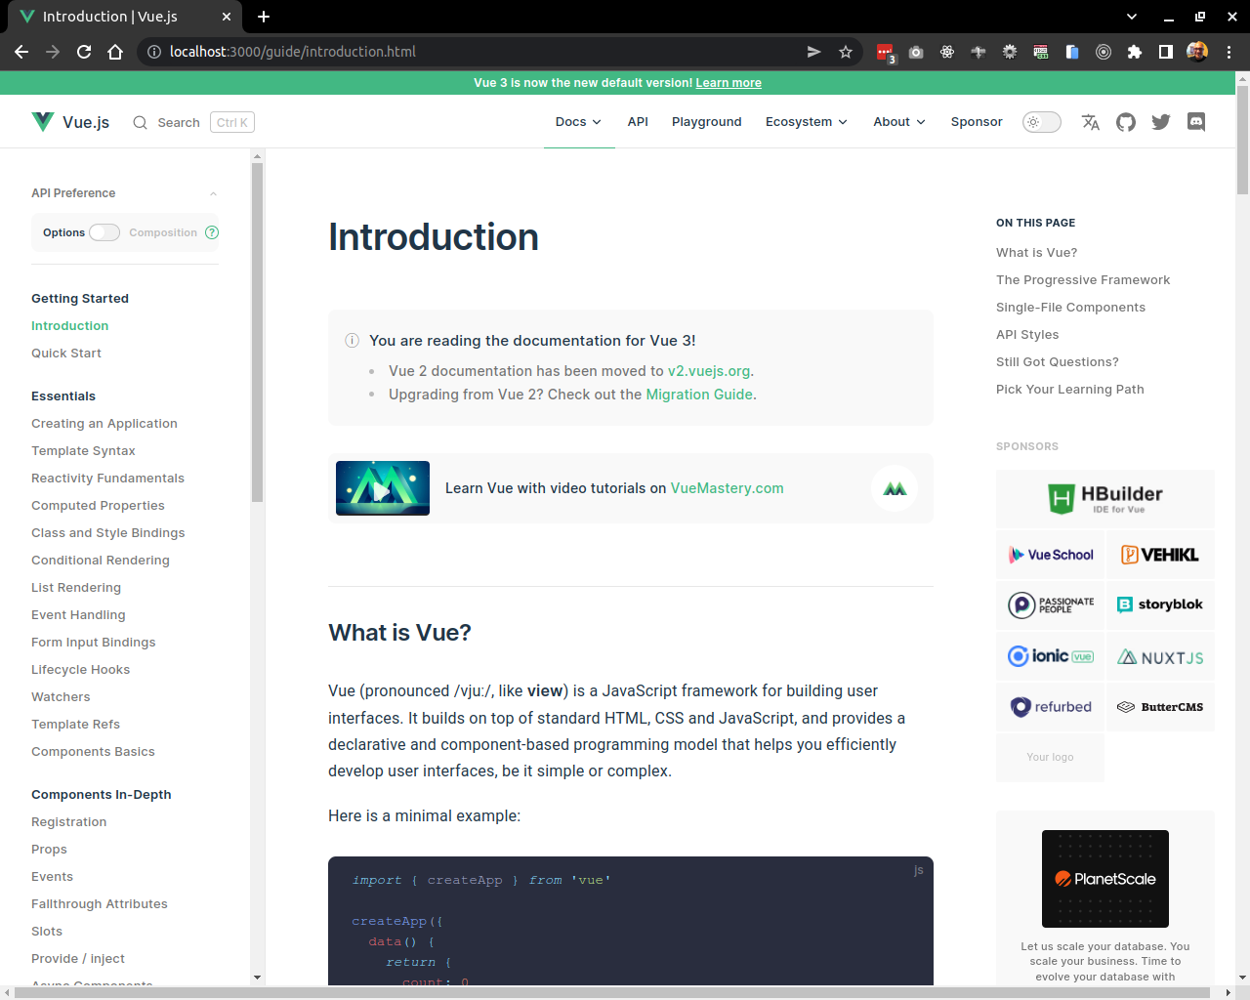
Task: Toggle dark mode appearance switch
Action: [1042, 122]
